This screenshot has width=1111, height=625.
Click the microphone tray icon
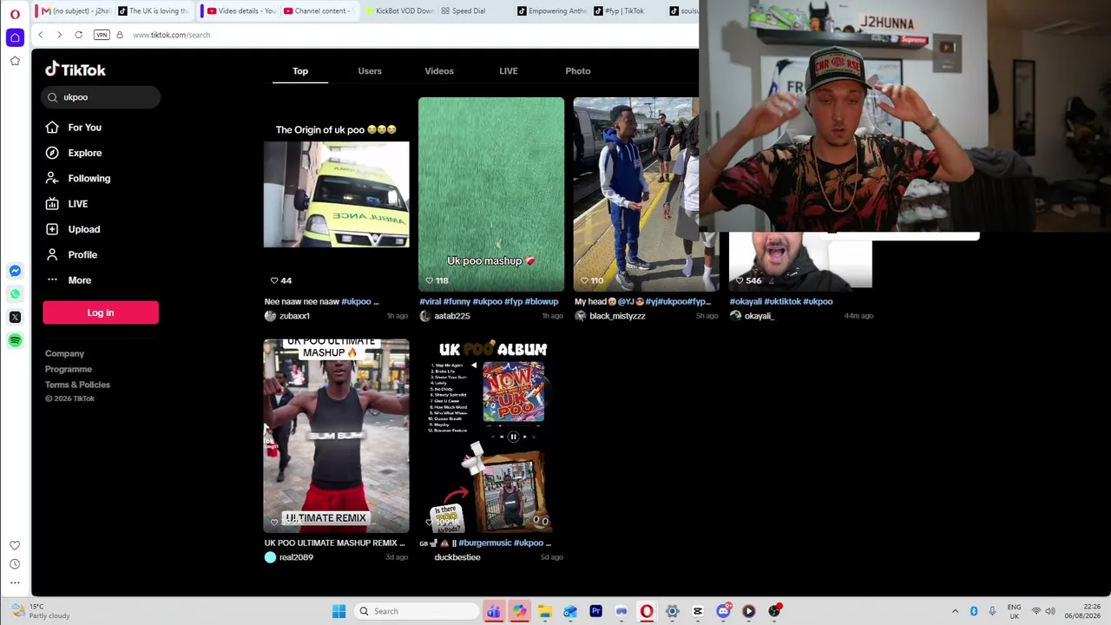coord(992,611)
